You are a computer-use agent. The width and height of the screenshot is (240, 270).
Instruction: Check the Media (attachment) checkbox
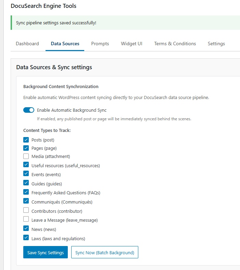click(26, 156)
